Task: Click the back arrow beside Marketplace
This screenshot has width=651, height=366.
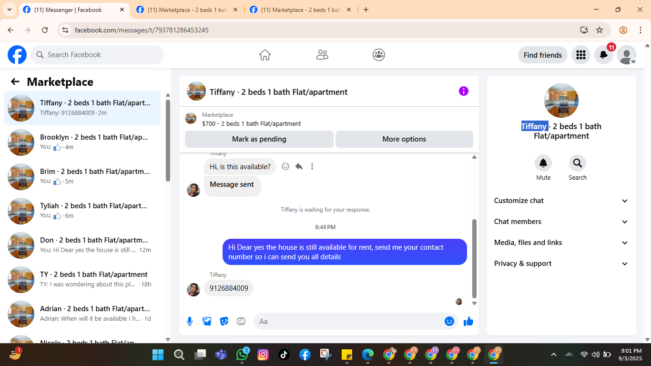Action: point(15,81)
